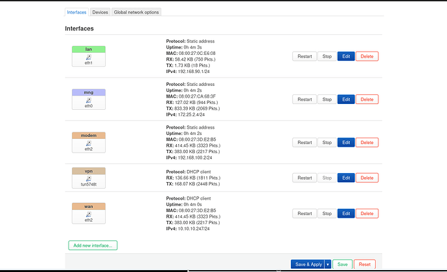
Task: Delete the wan interface
Action: (x=367, y=213)
